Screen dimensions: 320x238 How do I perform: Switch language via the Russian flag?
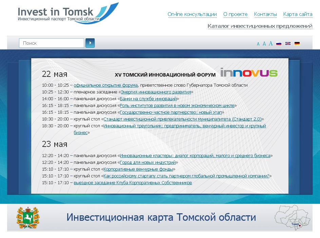[279, 43]
